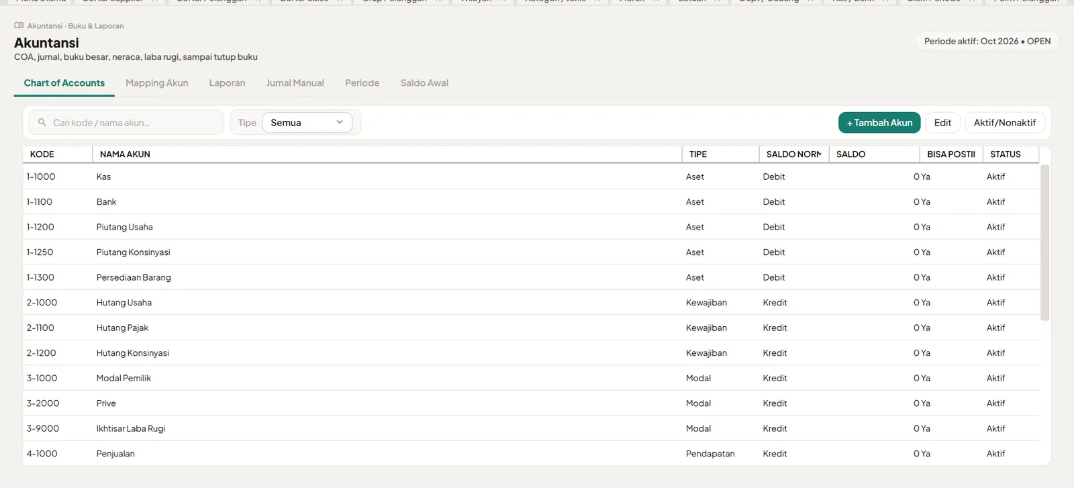The image size is (1074, 488).
Task: Click the Aktif/Nonaktif button
Action: pos(1005,123)
